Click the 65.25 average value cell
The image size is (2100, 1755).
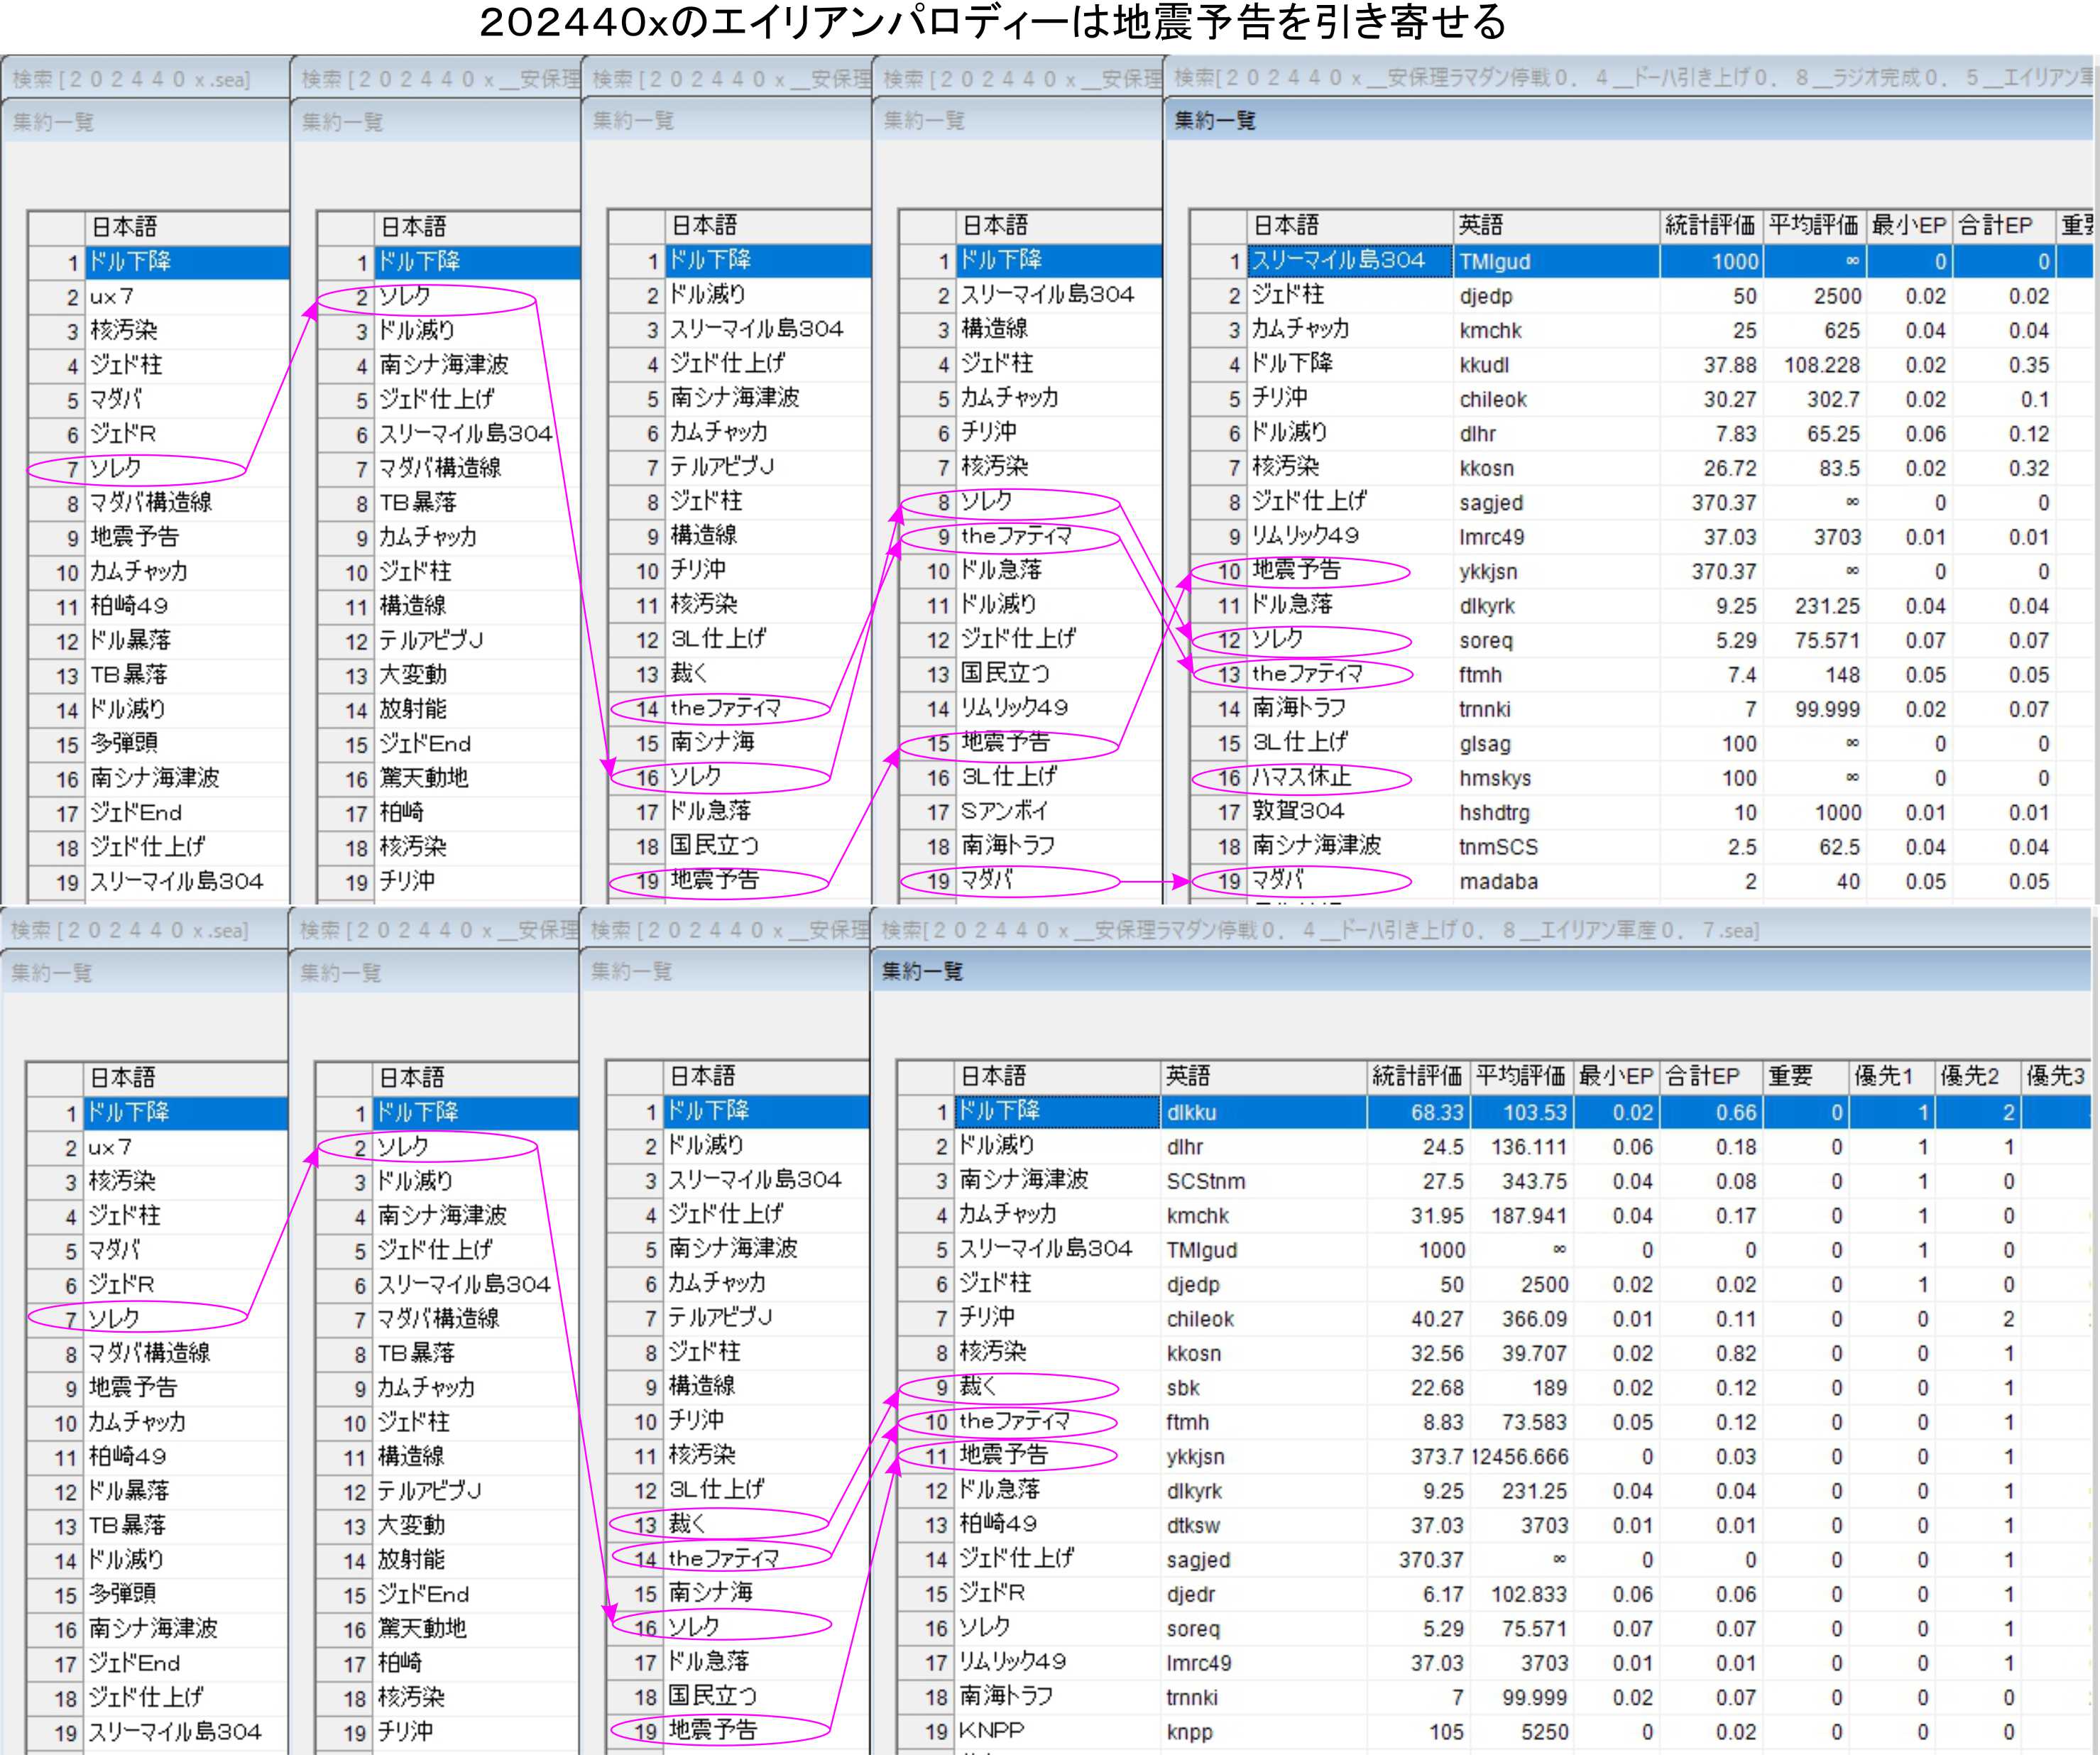click(1813, 434)
